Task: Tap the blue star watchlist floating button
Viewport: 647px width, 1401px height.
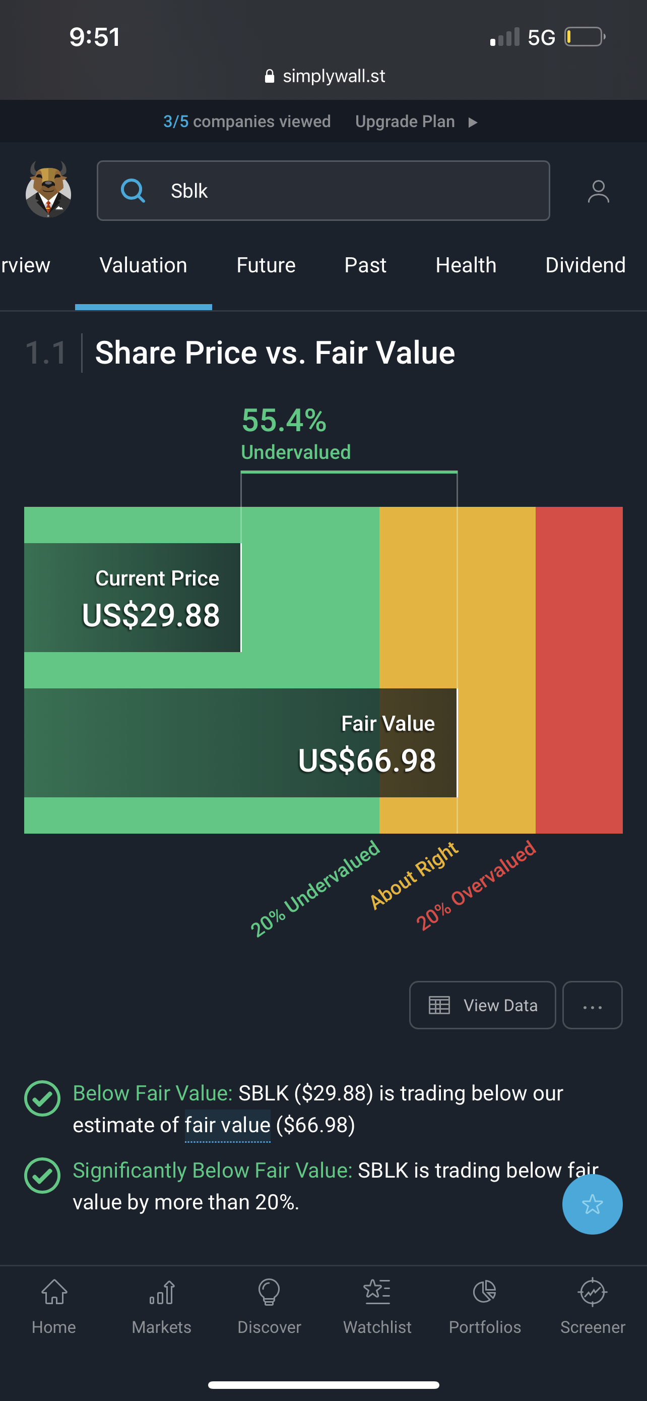Action: pyautogui.click(x=592, y=1204)
